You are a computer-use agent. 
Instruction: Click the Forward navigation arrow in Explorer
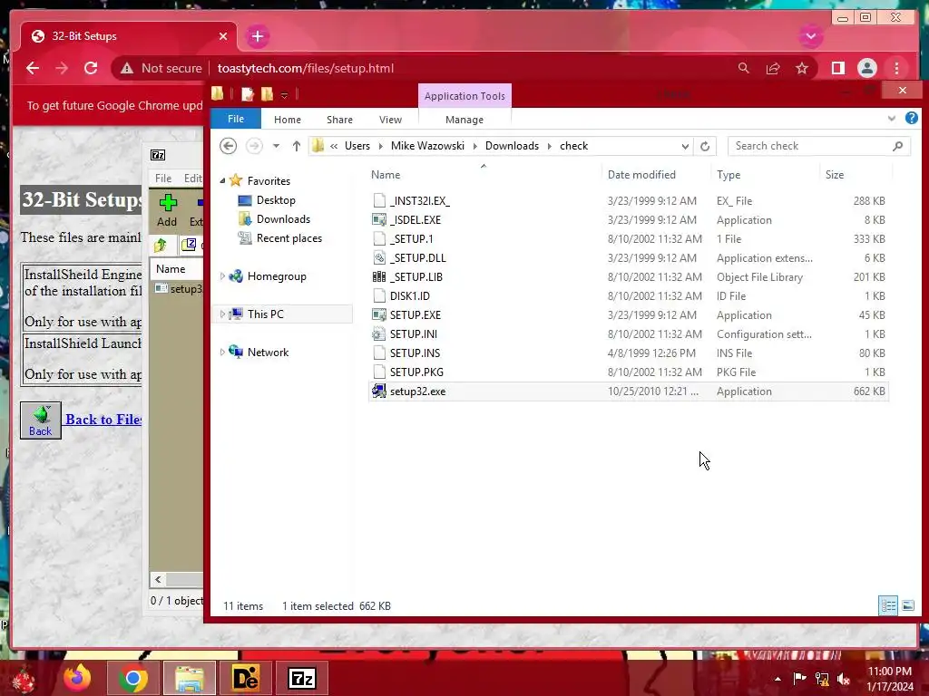coord(254,146)
